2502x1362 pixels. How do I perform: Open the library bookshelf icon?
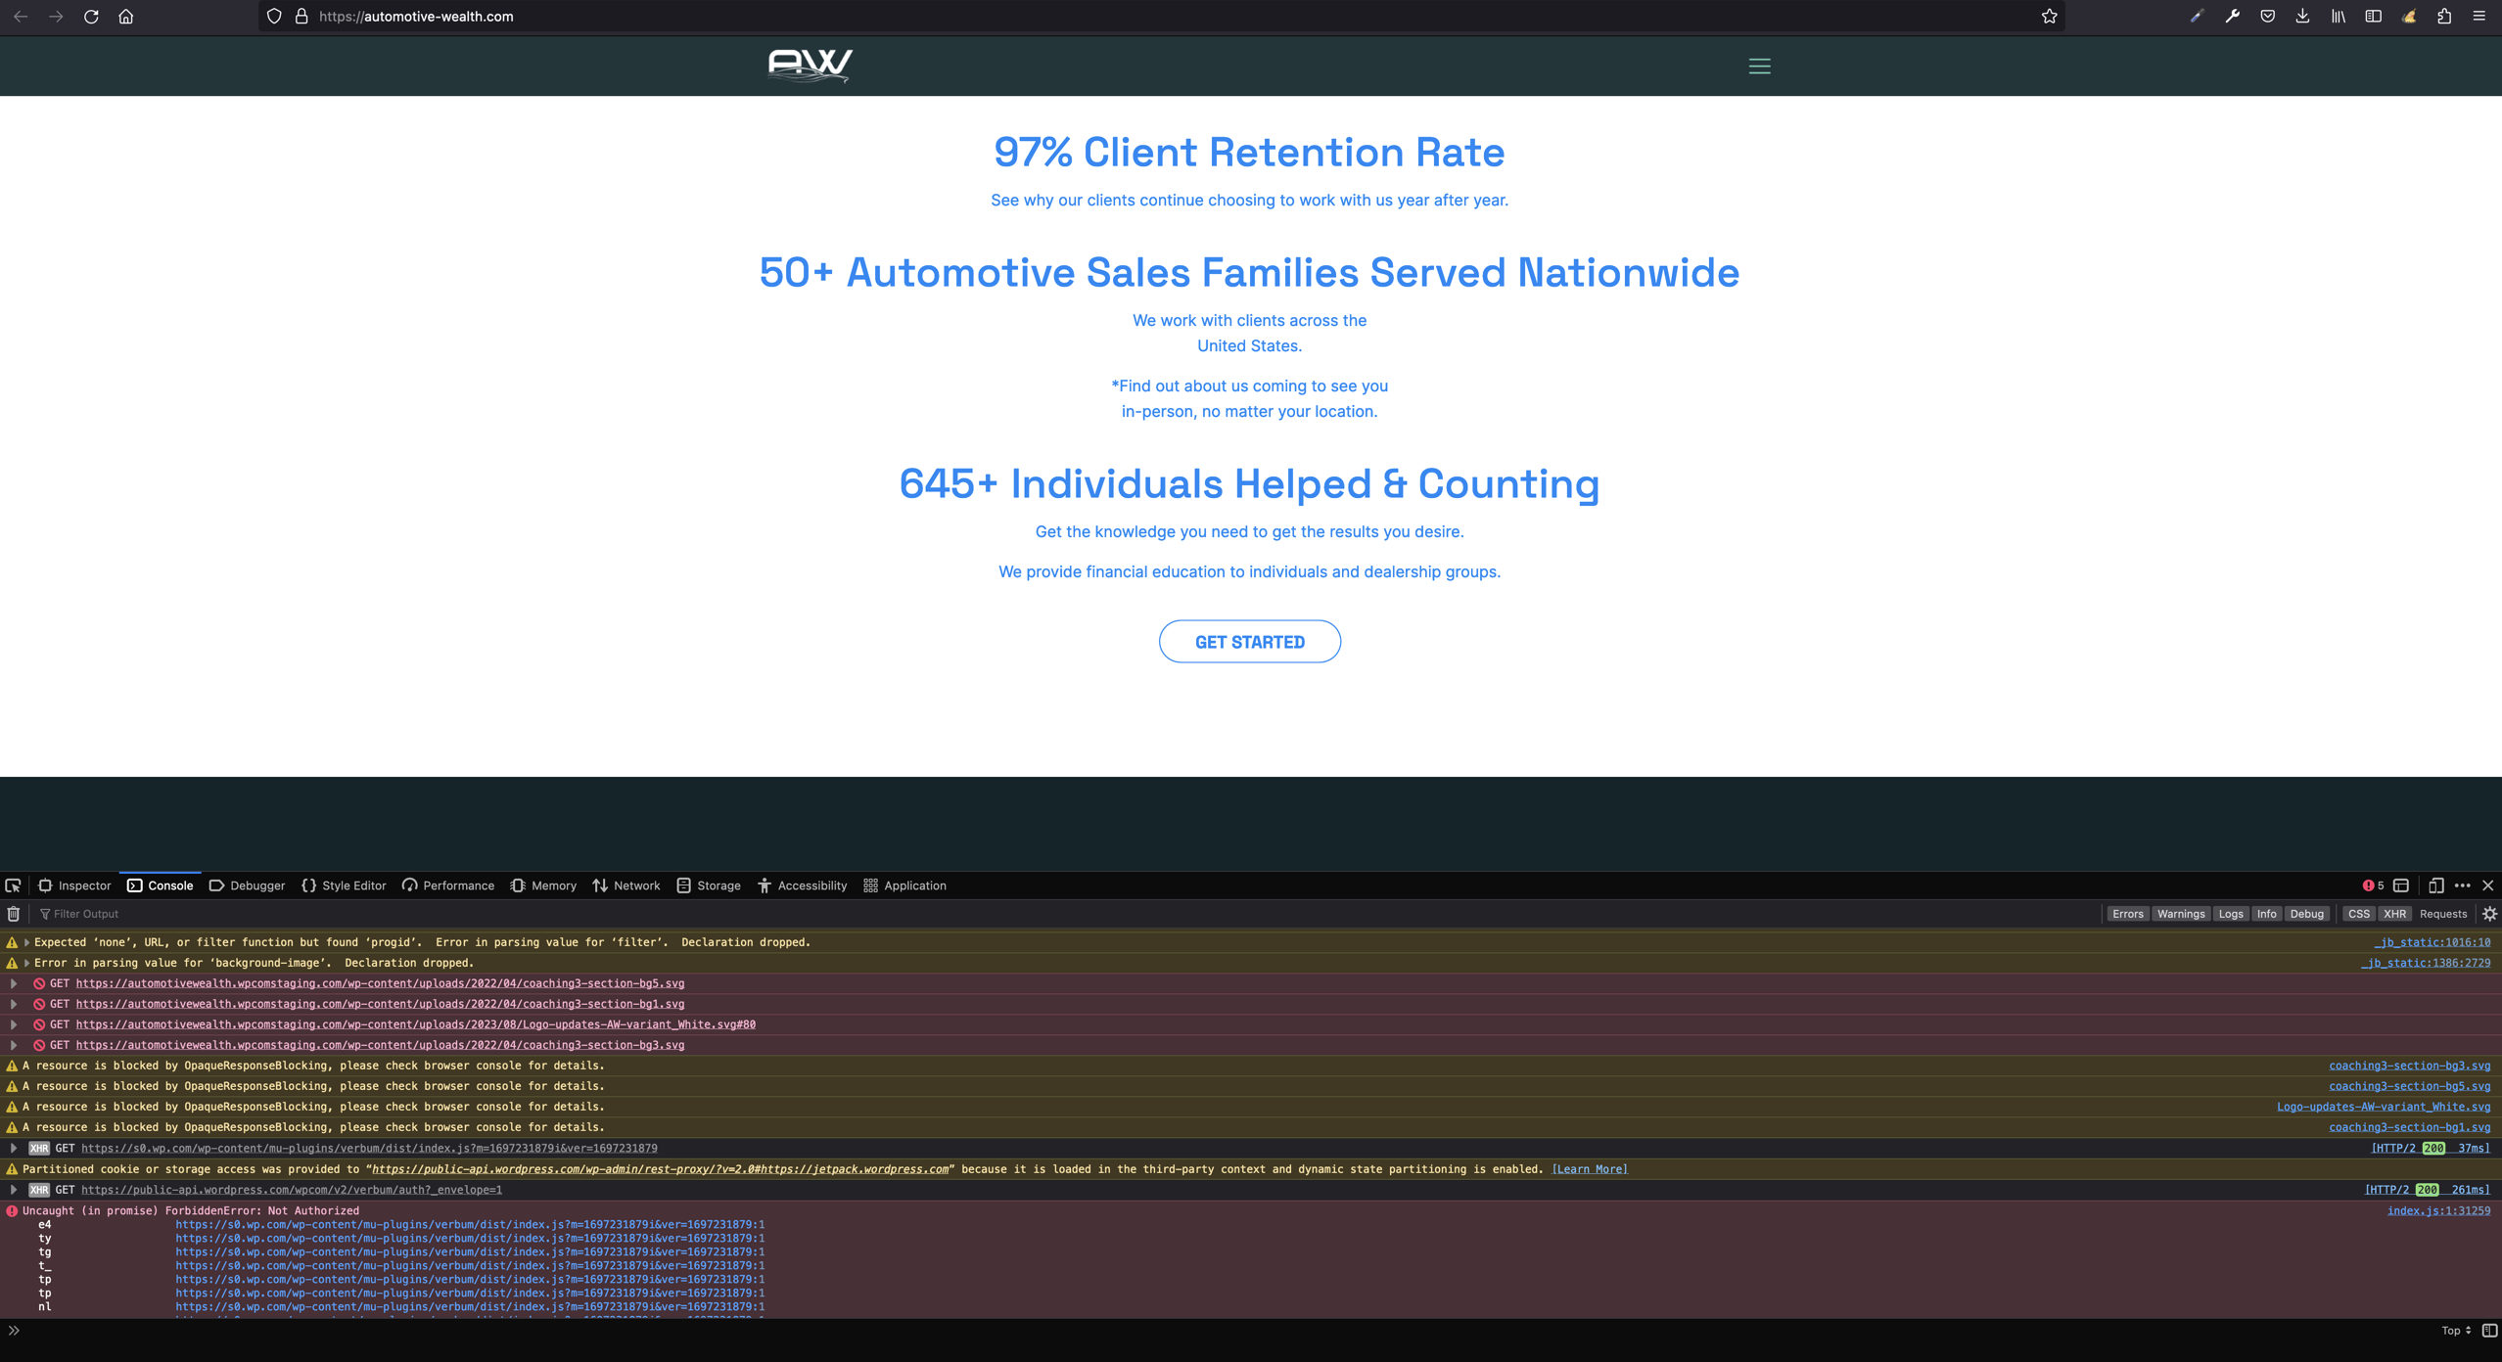[x=2338, y=17]
